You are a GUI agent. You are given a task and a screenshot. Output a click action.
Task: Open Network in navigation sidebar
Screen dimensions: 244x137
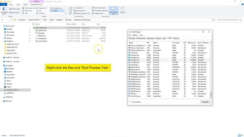tap(8, 101)
